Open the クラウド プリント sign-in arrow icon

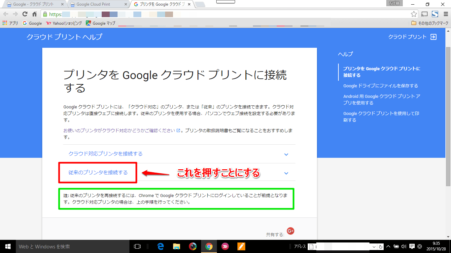tap(434, 37)
